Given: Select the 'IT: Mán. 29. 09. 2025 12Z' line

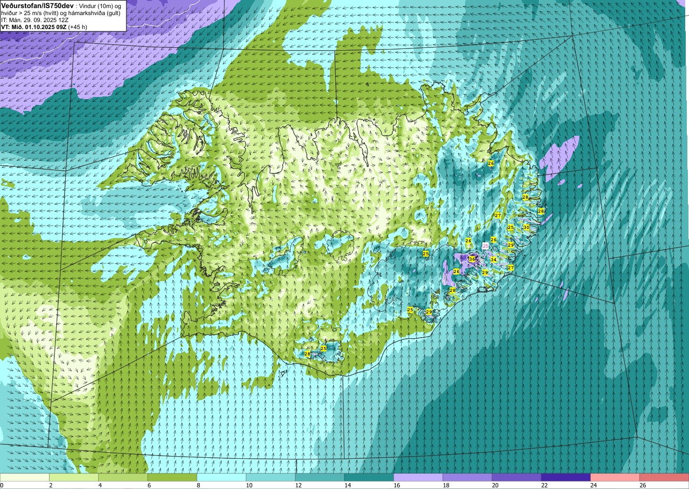Looking at the screenshot, I should pyautogui.click(x=34, y=19).
